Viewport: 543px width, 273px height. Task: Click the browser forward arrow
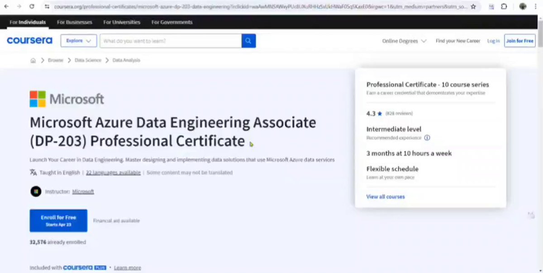coord(19,7)
